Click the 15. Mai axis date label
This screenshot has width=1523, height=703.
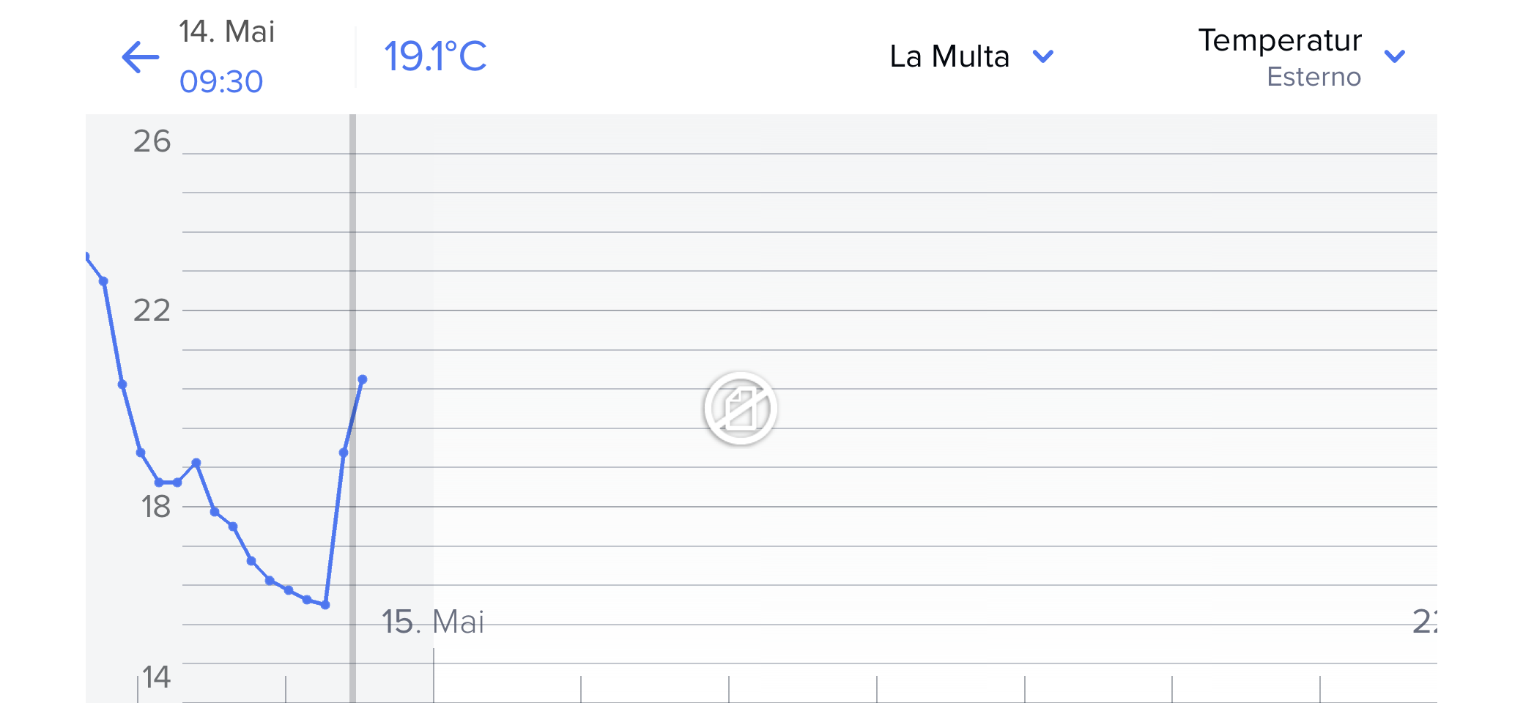tap(433, 622)
